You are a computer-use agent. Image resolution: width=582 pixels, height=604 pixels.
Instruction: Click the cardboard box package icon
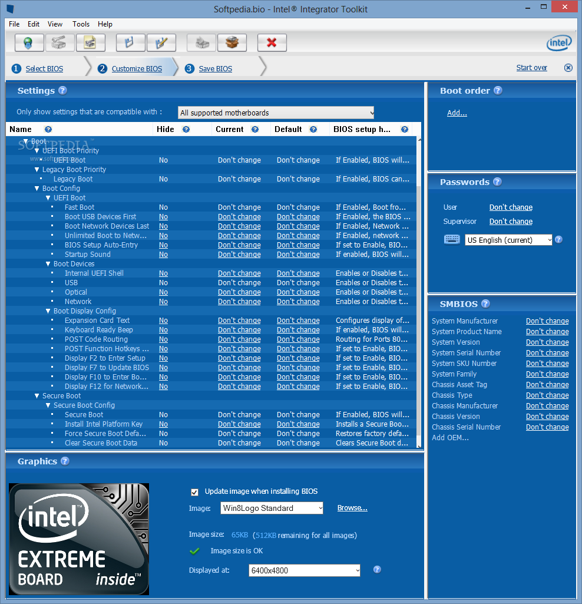coord(232,43)
